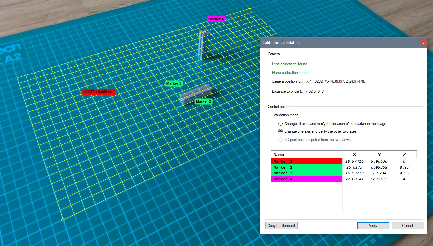Click the top grid corner crosshair
Screen dimensions: 433x246
[x=250, y=9]
